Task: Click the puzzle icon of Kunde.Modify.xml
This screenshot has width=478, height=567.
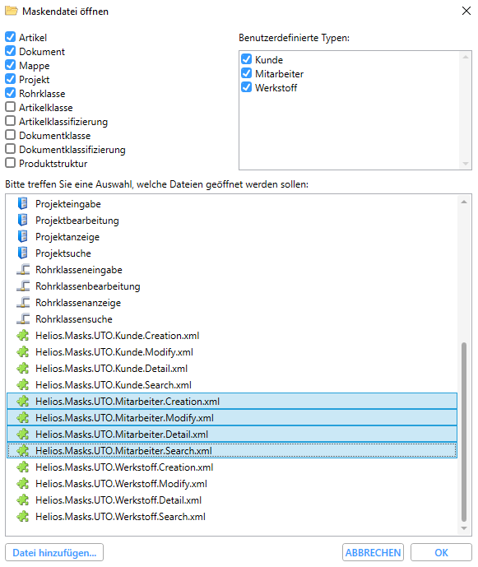Action: click(x=23, y=352)
